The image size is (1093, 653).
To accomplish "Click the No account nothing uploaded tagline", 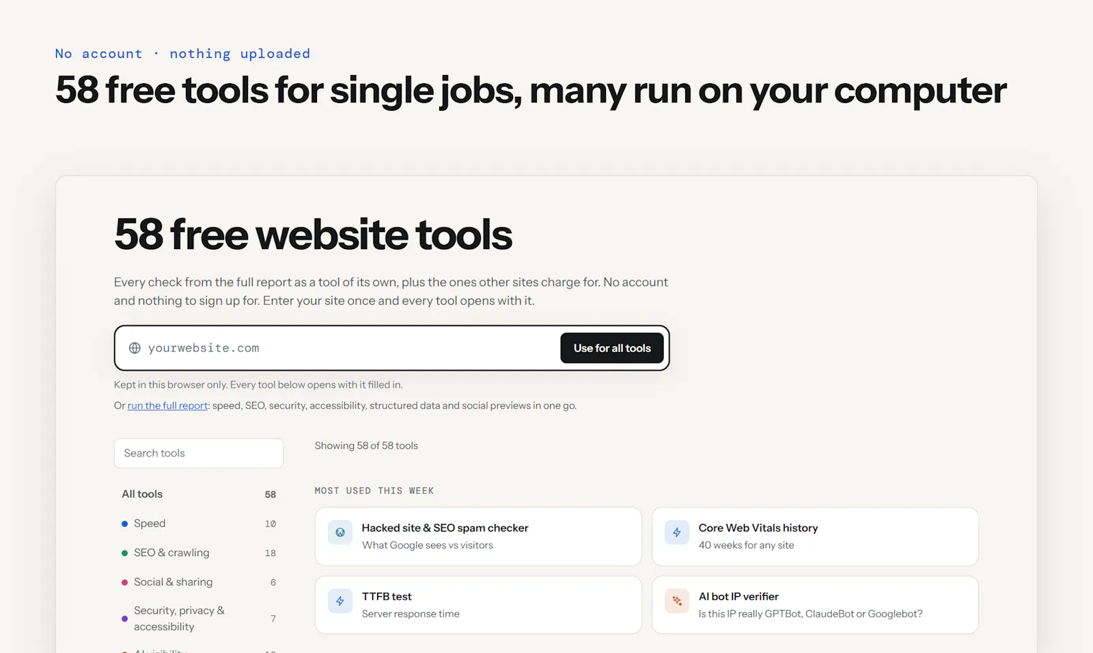I will [x=182, y=53].
